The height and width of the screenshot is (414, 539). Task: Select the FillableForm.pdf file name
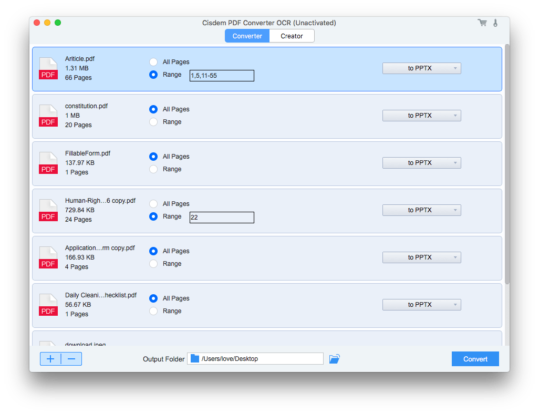88,153
